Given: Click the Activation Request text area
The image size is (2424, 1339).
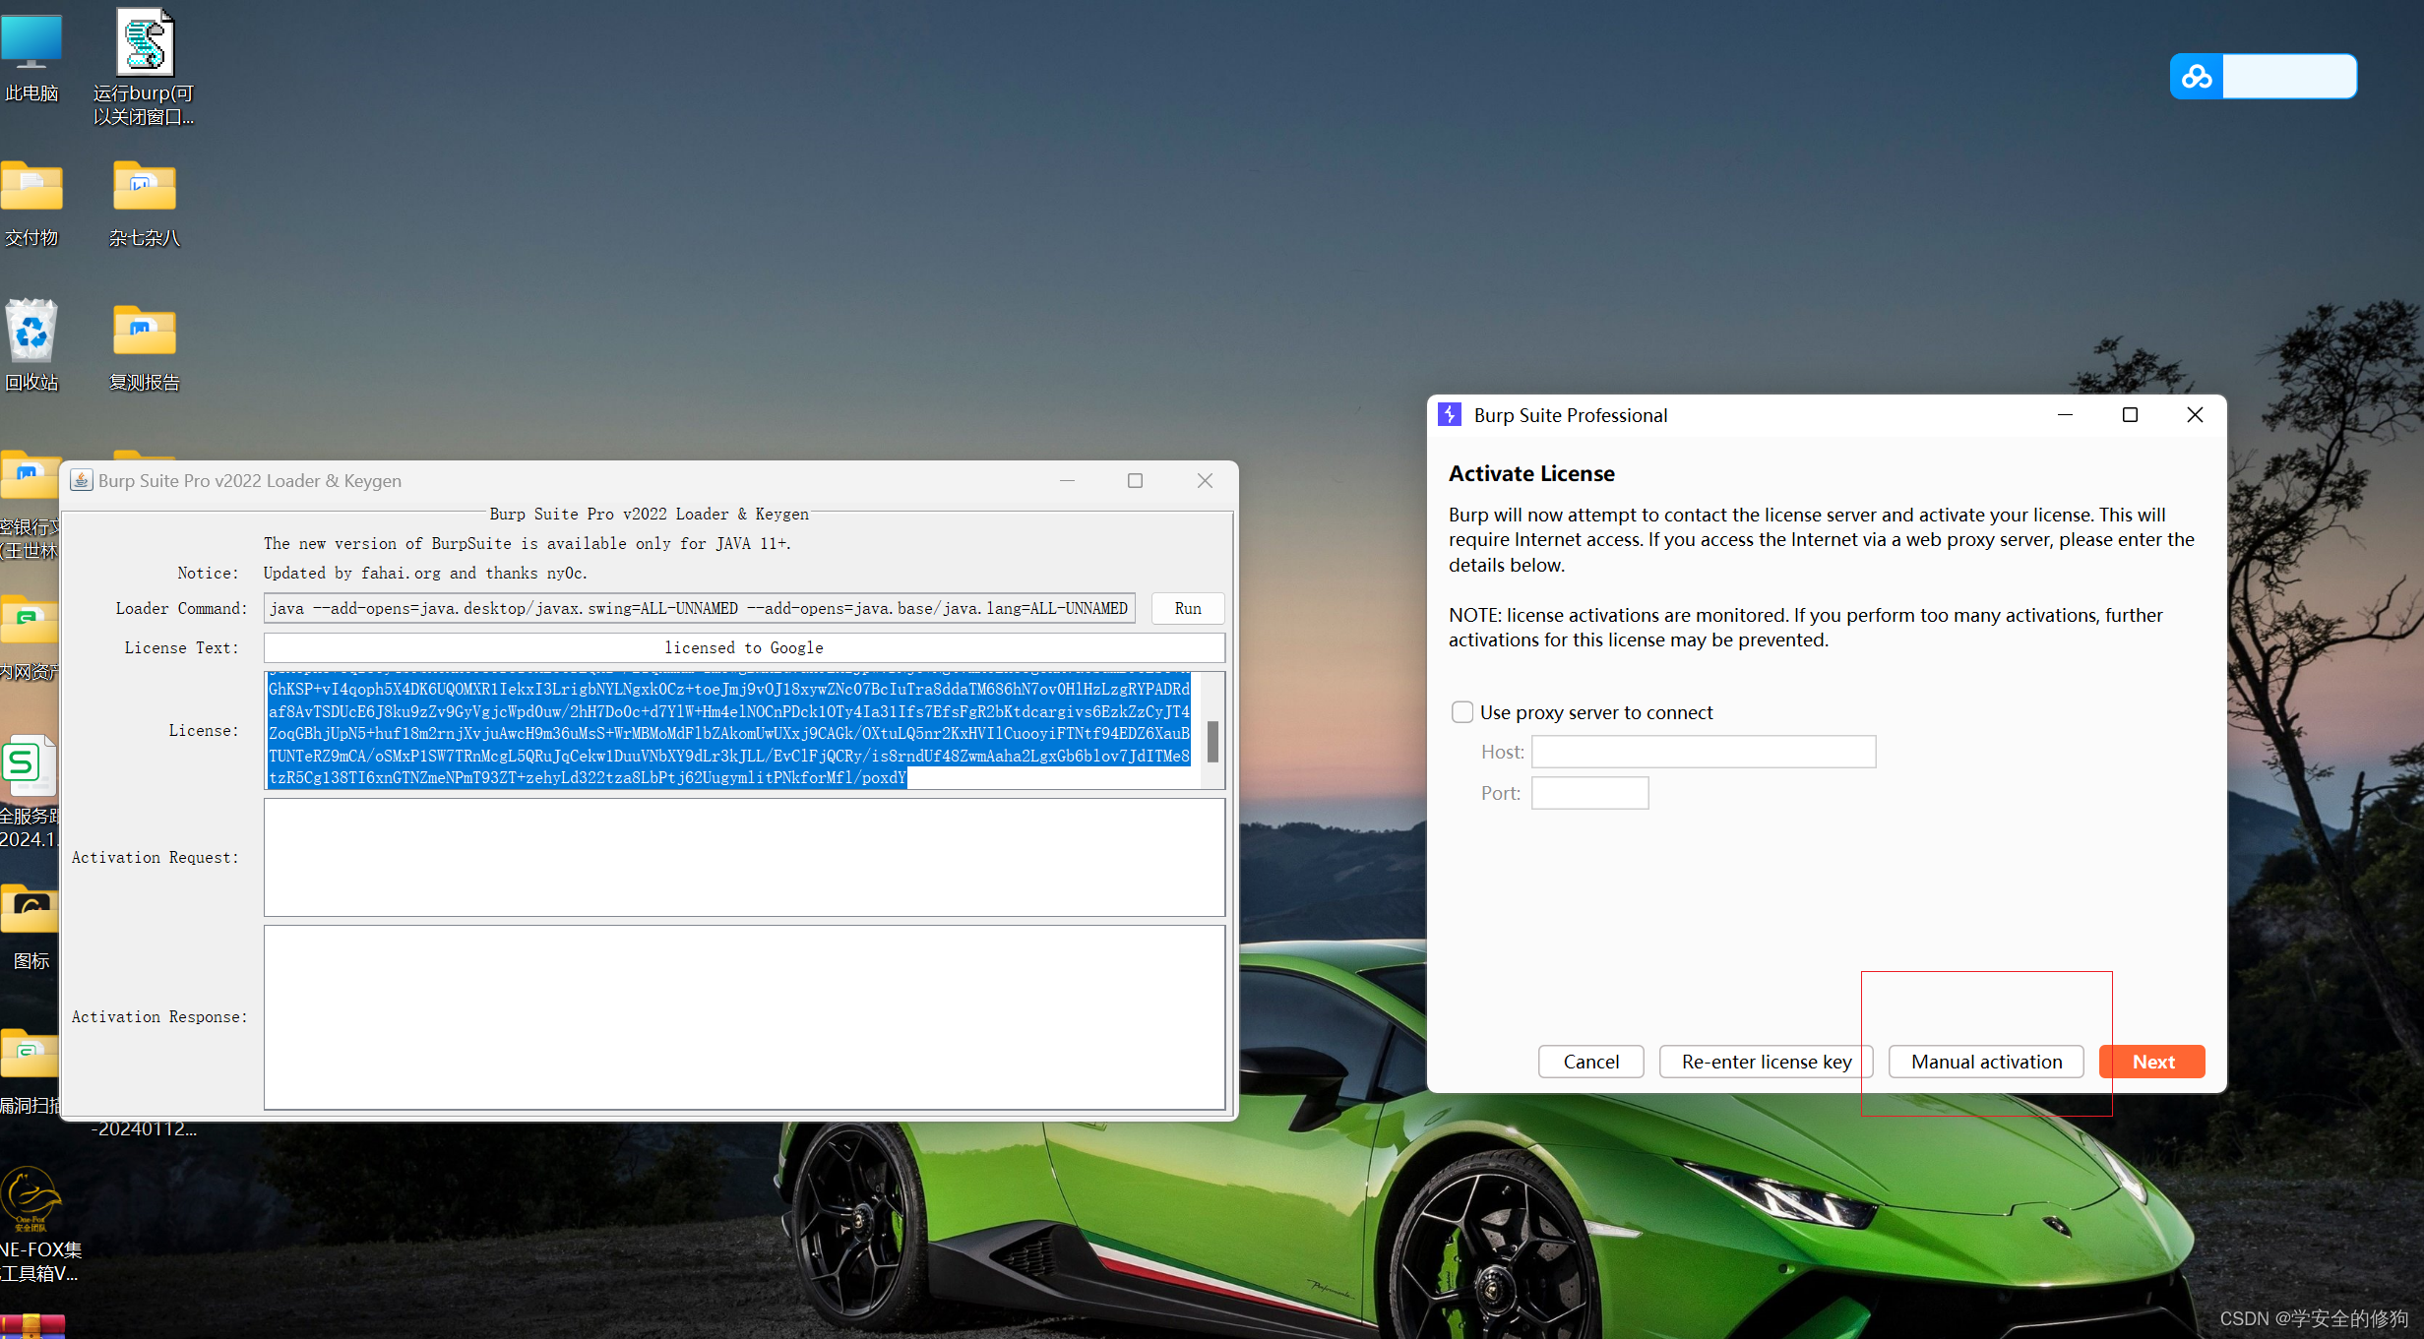Looking at the screenshot, I should (744, 857).
